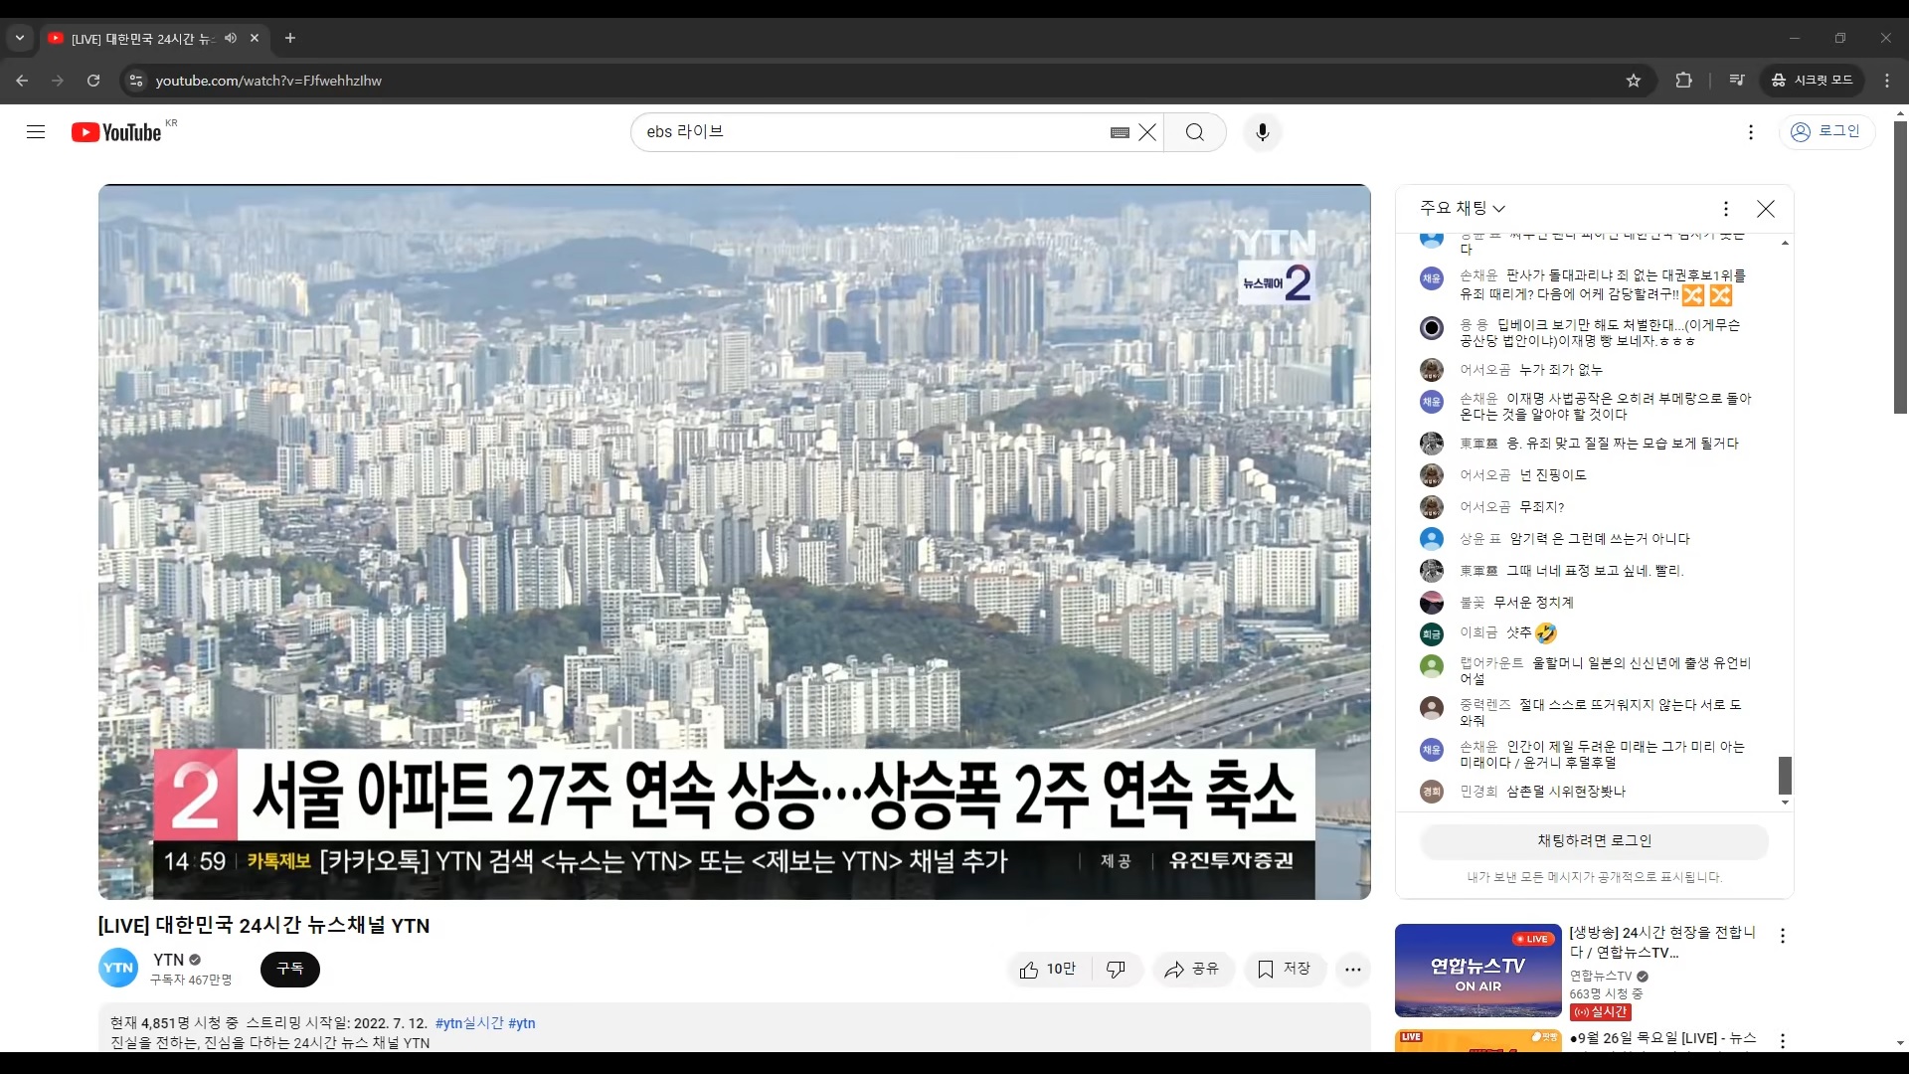
Task: Reload the page with refresh icon
Action: (93, 81)
